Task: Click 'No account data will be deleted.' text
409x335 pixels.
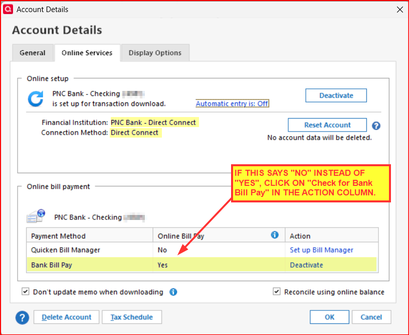Action: (x=319, y=138)
